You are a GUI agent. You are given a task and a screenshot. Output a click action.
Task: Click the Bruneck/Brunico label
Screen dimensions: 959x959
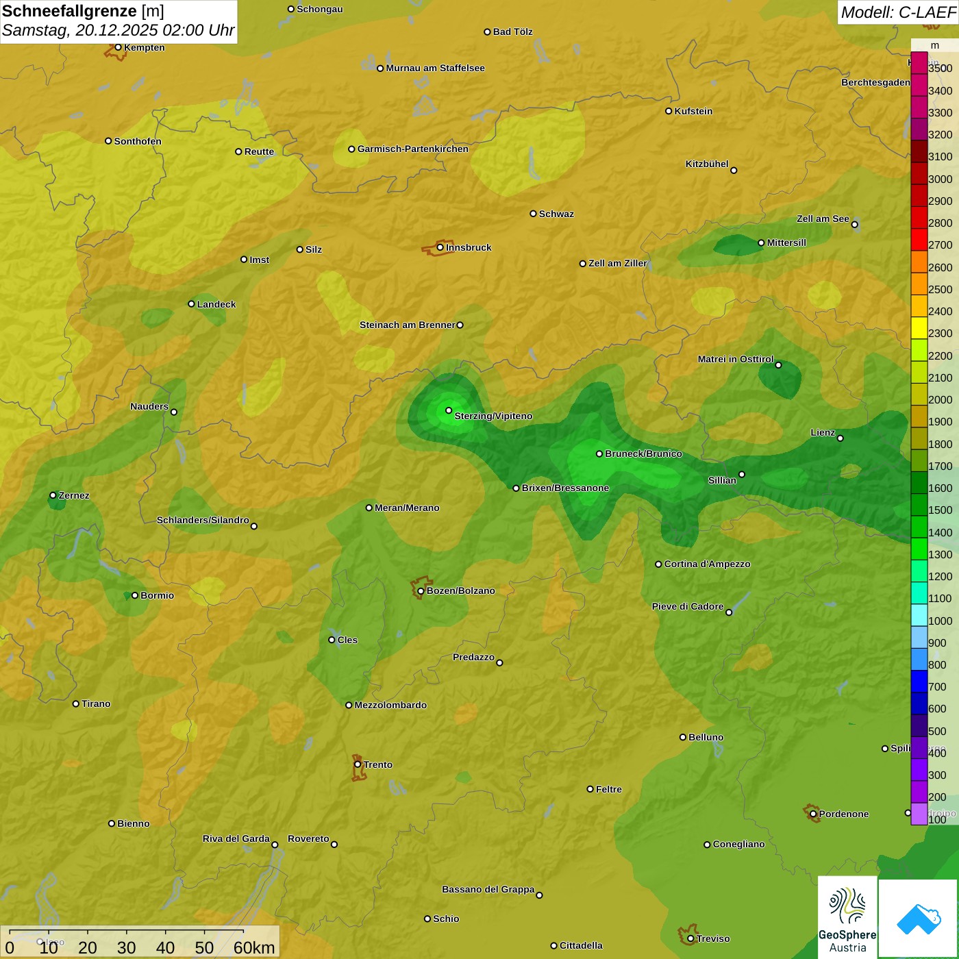643,453
